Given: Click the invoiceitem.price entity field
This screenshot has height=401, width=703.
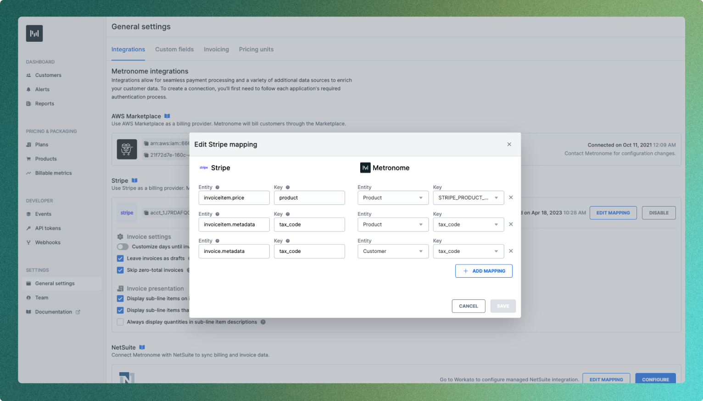Looking at the screenshot, I should pyautogui.click(x=234, y=198).
